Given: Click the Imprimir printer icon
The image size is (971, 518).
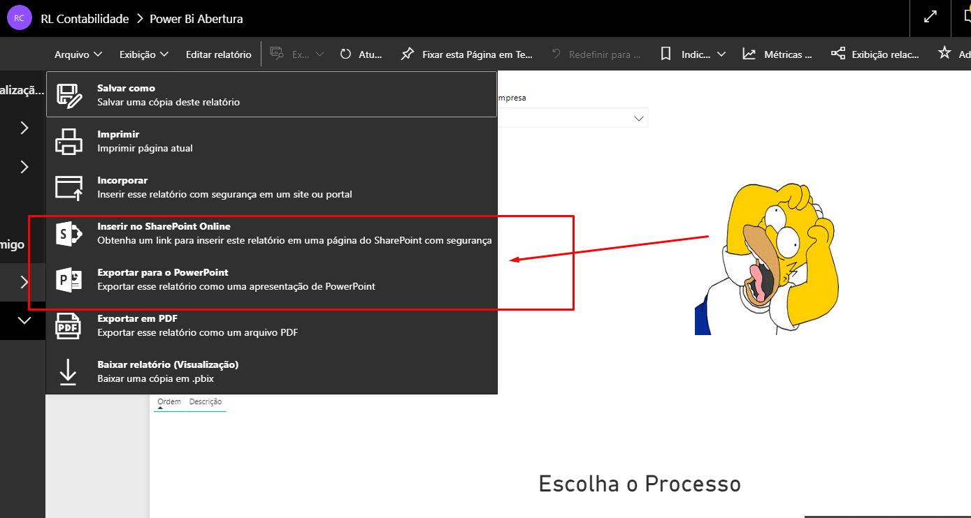Looking at the screenshot, I should pos(68,140).
